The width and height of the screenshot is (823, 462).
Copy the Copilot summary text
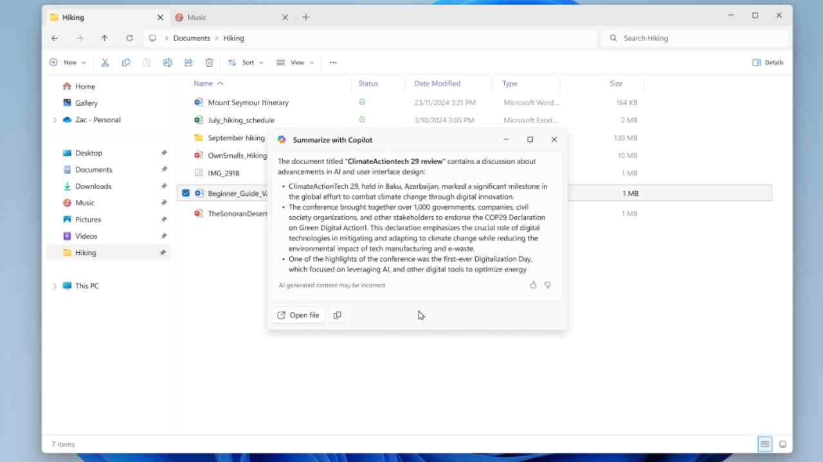click(338, 315)
